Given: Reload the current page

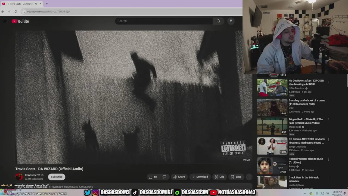Looking at the screenshot, I should 16,11.
